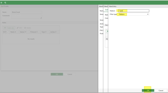The image size is (168, 93).
Task: Click the dimmed Delete button in Rules
Action: (28, 28)
